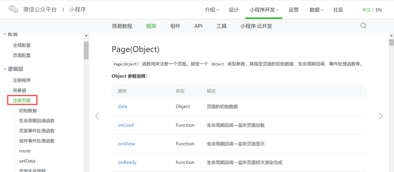Open the 介绍 dropdown menu

click(212, 10)
